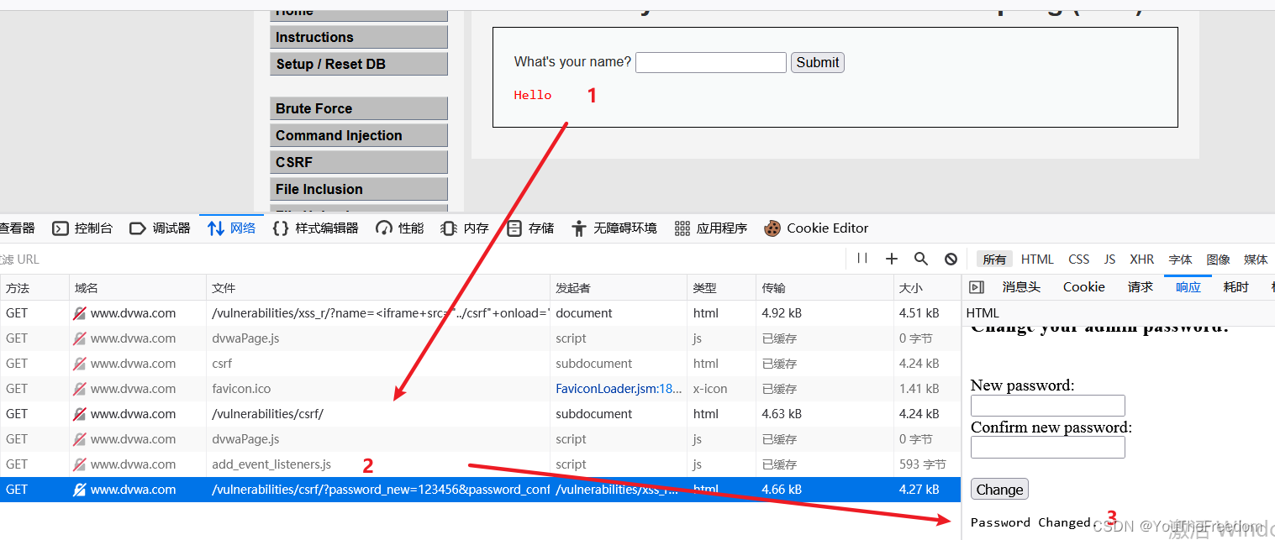This screenshot has height=540, width=1275.
Task: Switch to 响应 response tab
Action: (1188, 287)
